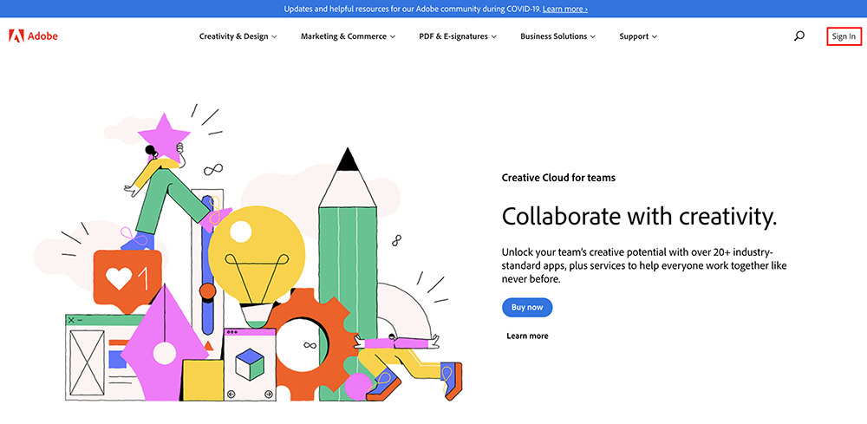Click the Sign In button
This screenshot has width=867, height=424.
(x=844, y=36)
